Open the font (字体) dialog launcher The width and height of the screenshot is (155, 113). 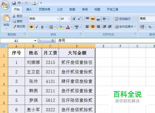(81, 34)
